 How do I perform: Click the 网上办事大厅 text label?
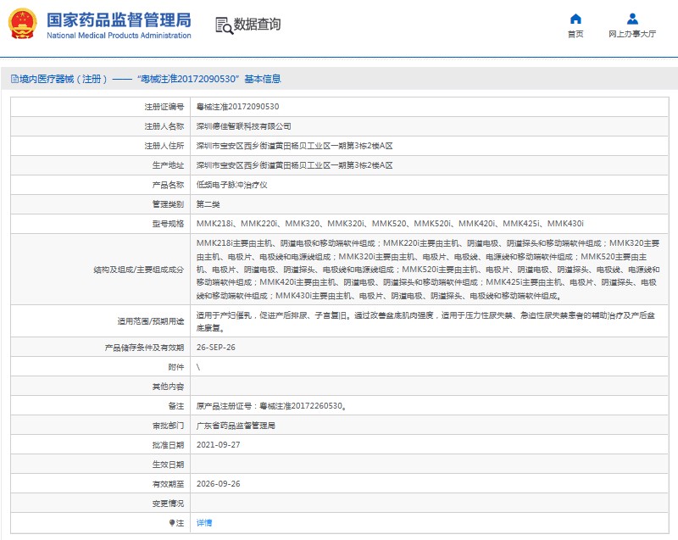pyautogui.click(x=632, y=34)
